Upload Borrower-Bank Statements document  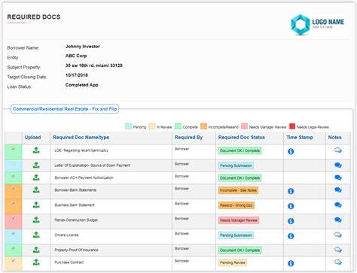click(x=36, y=190)
